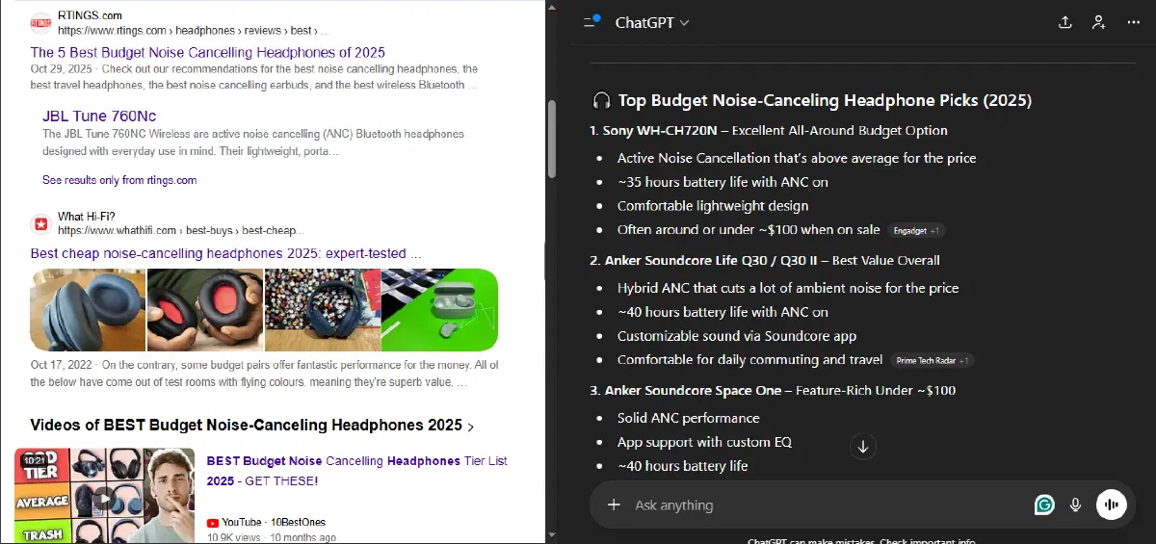Click the split-view divider handle
Viewport: 1156px width, 544px height.
[545, 260]
